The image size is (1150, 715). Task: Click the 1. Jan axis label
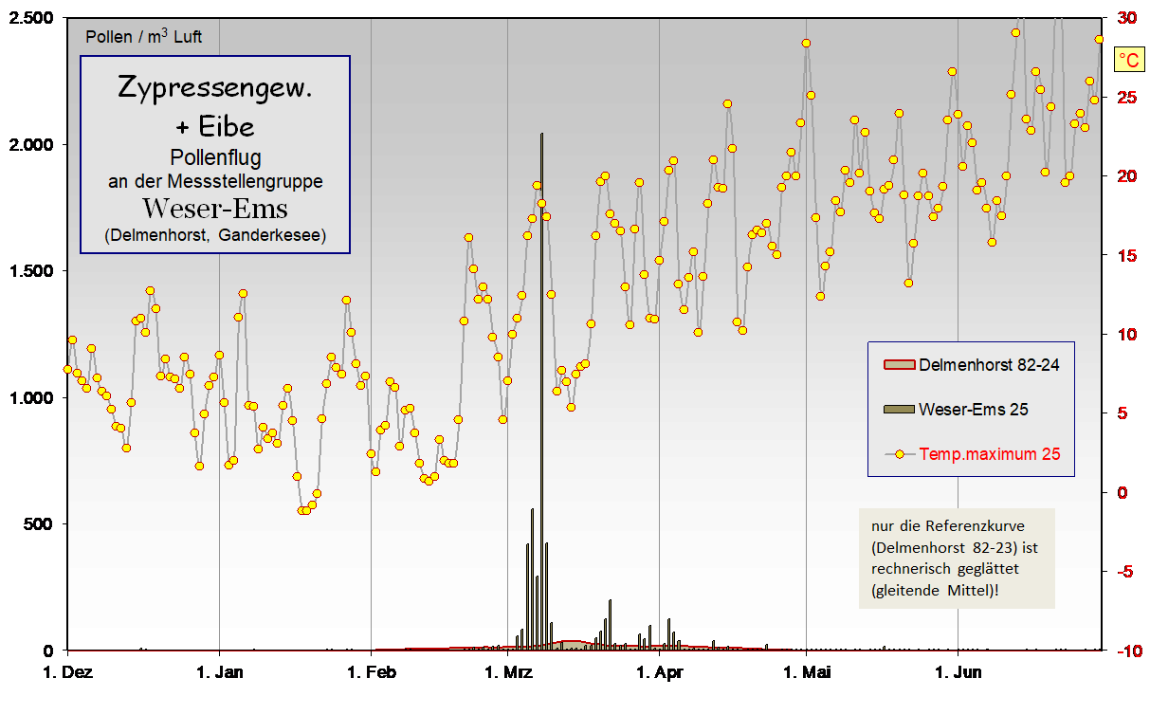point(220,674)
